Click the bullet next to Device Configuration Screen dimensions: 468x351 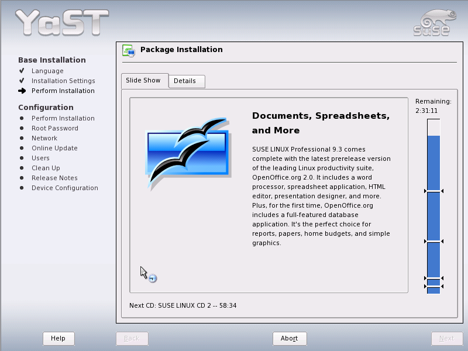point(22,188)
